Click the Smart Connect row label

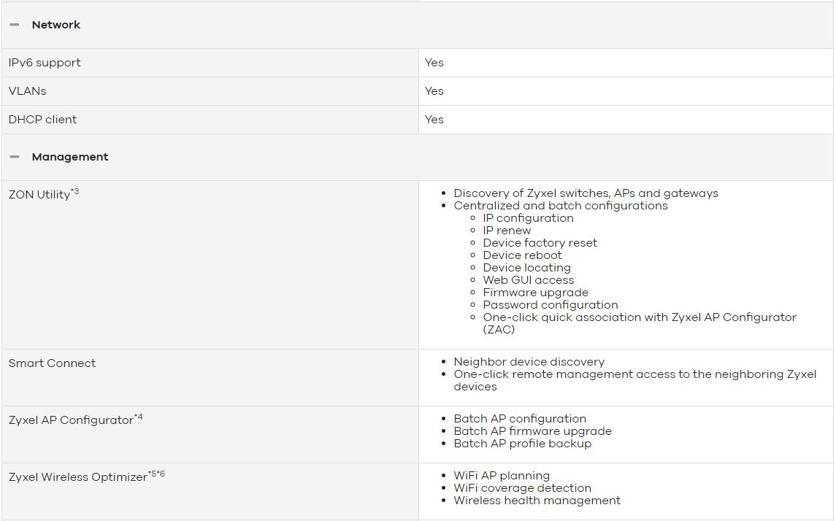[53, 363]
